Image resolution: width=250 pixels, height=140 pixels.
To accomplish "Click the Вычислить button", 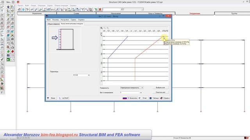I will (x=132, y=98).
